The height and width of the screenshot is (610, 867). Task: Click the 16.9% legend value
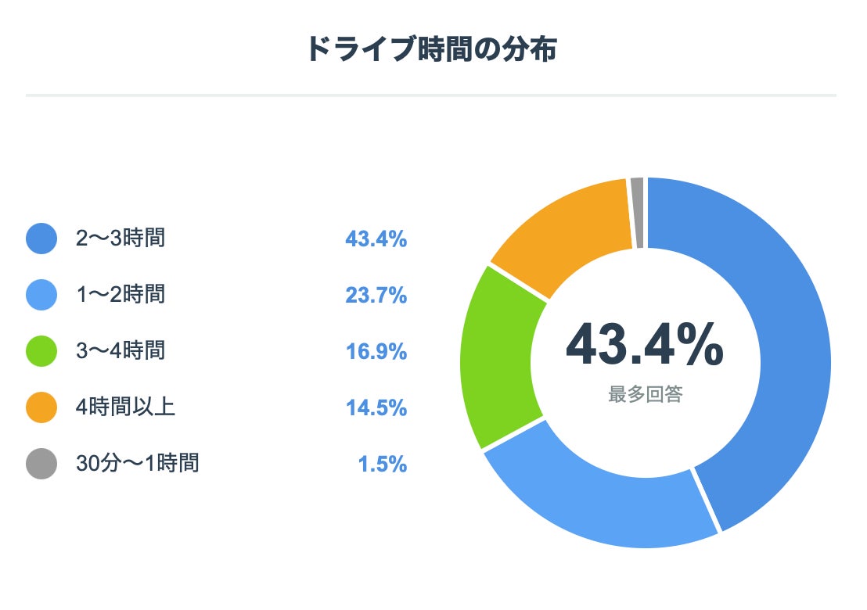coord(376,351)
